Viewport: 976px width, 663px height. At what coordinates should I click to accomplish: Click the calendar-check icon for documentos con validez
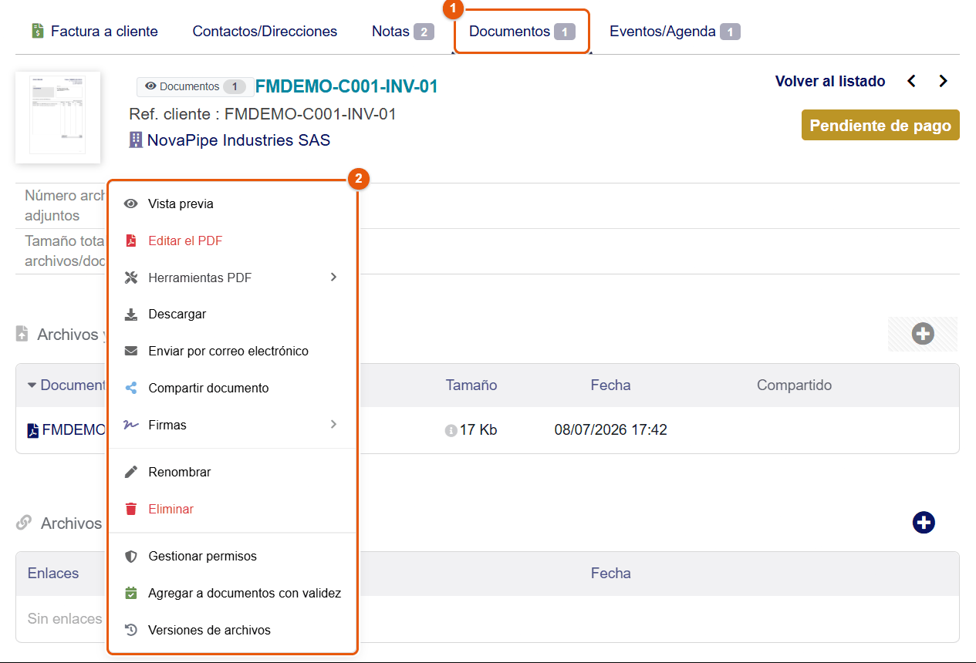[131, 593]
